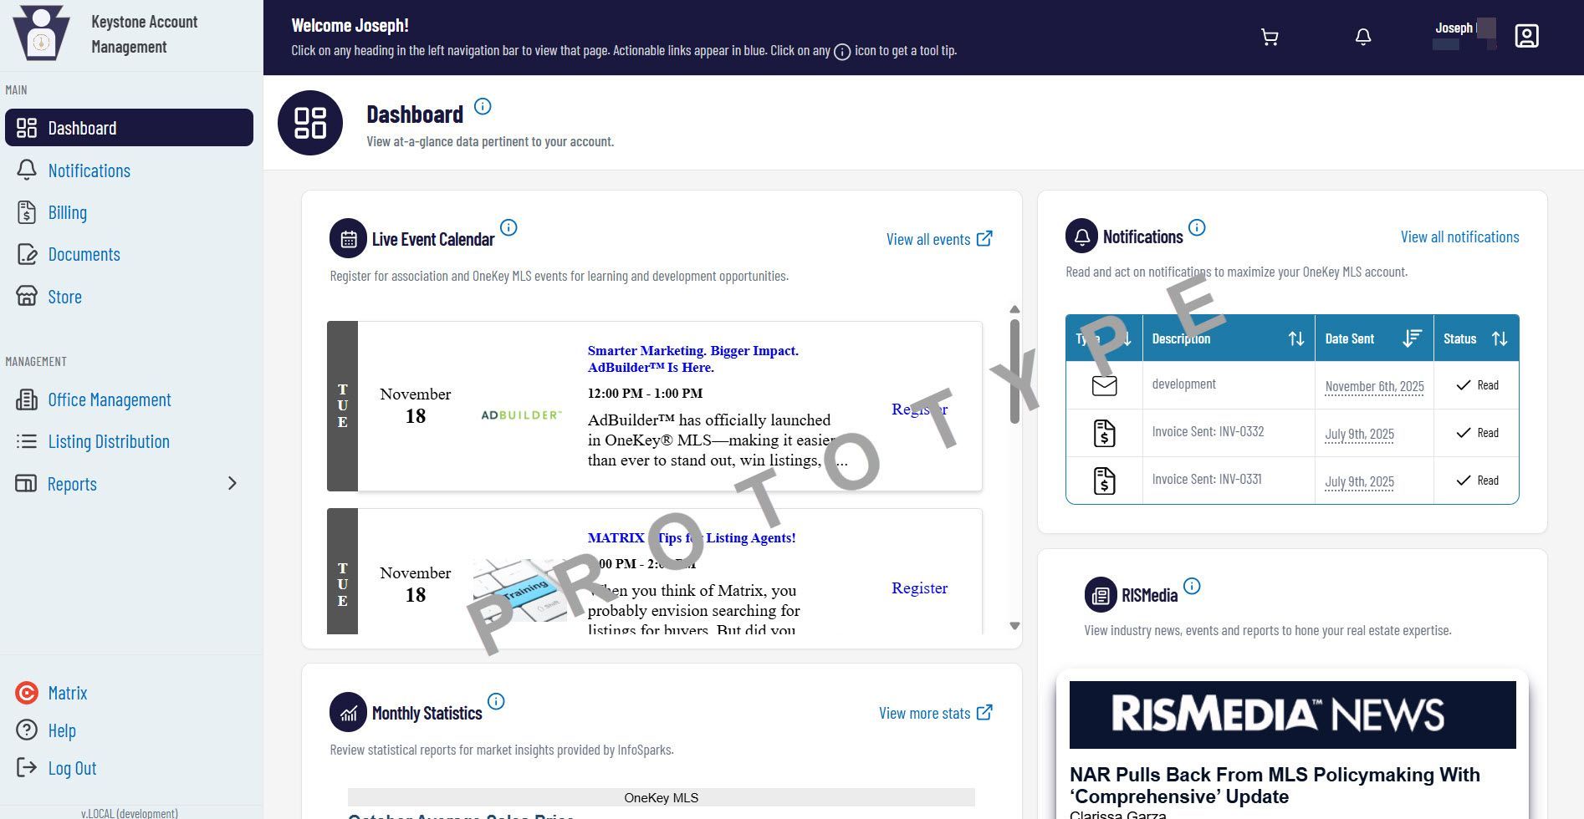Click info icon beside Dashboard heading

click(x=483, y=106)
